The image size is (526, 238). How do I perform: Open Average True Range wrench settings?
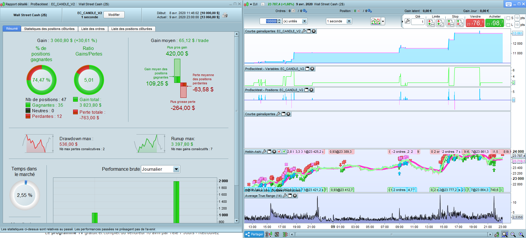click(x=285, y=196)
